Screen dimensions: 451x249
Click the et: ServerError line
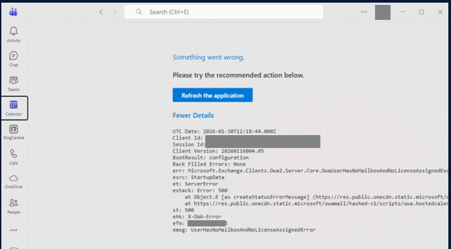click(196, 184)
